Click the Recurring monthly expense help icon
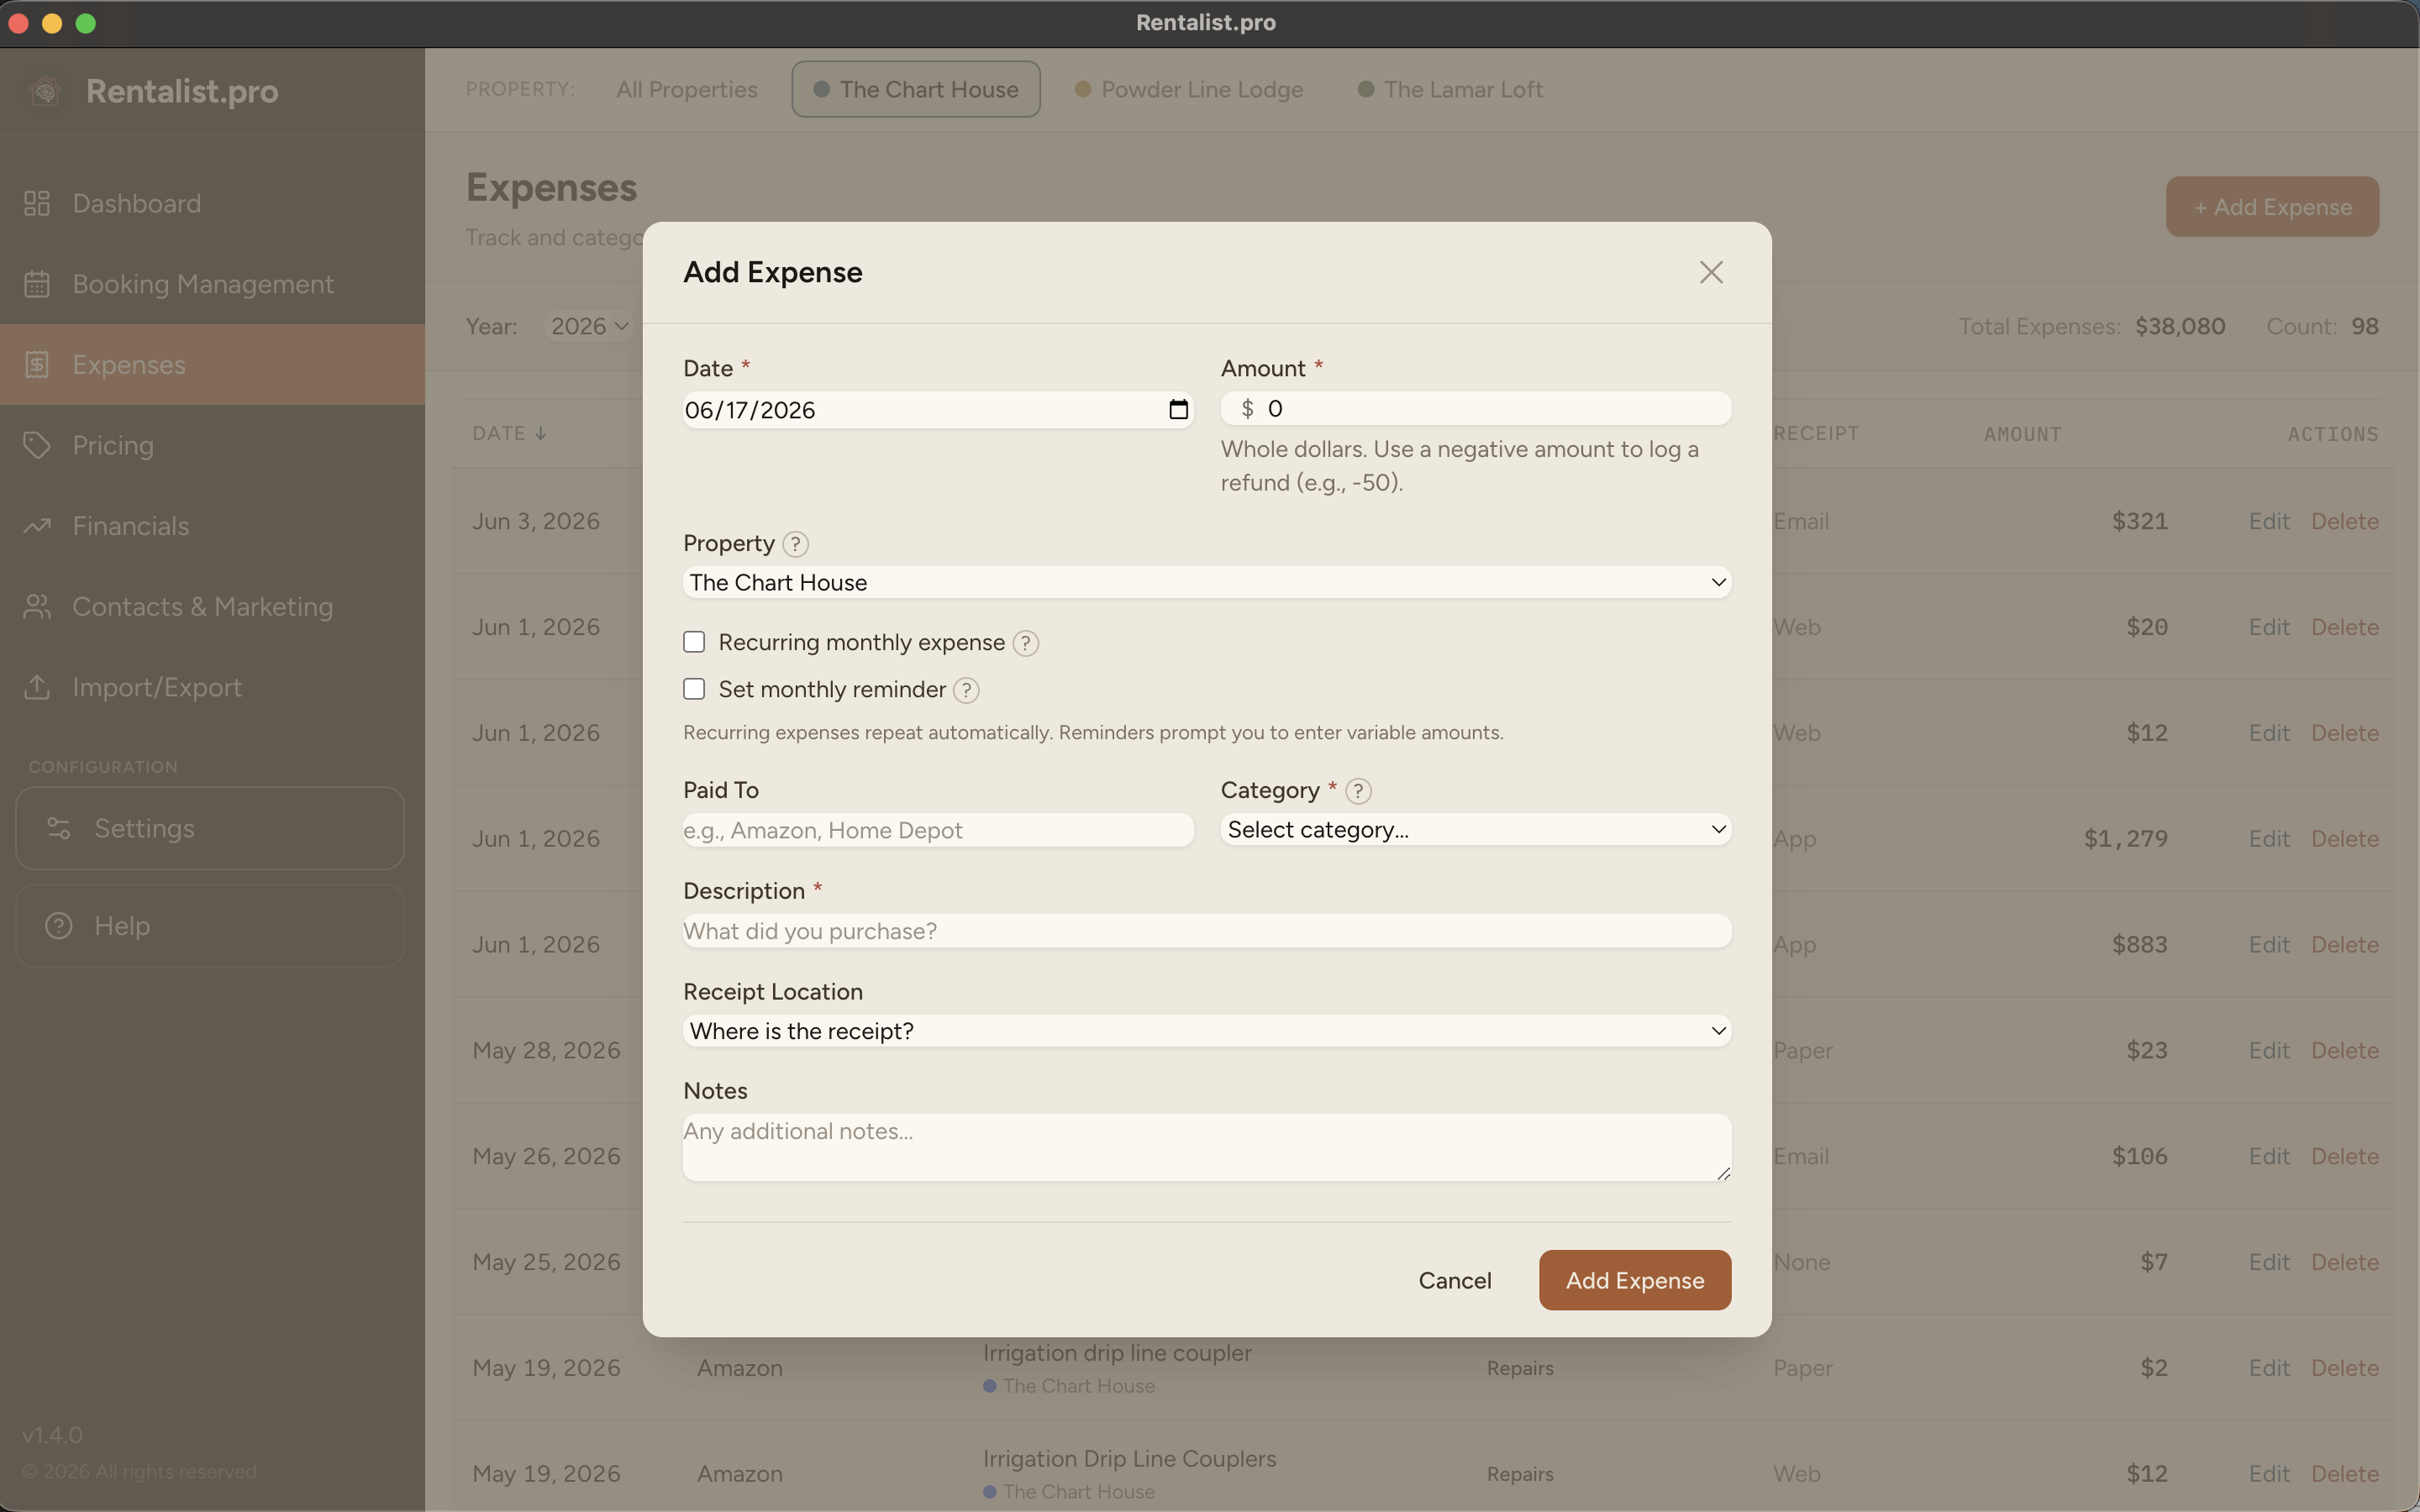 pos(1026,643)
